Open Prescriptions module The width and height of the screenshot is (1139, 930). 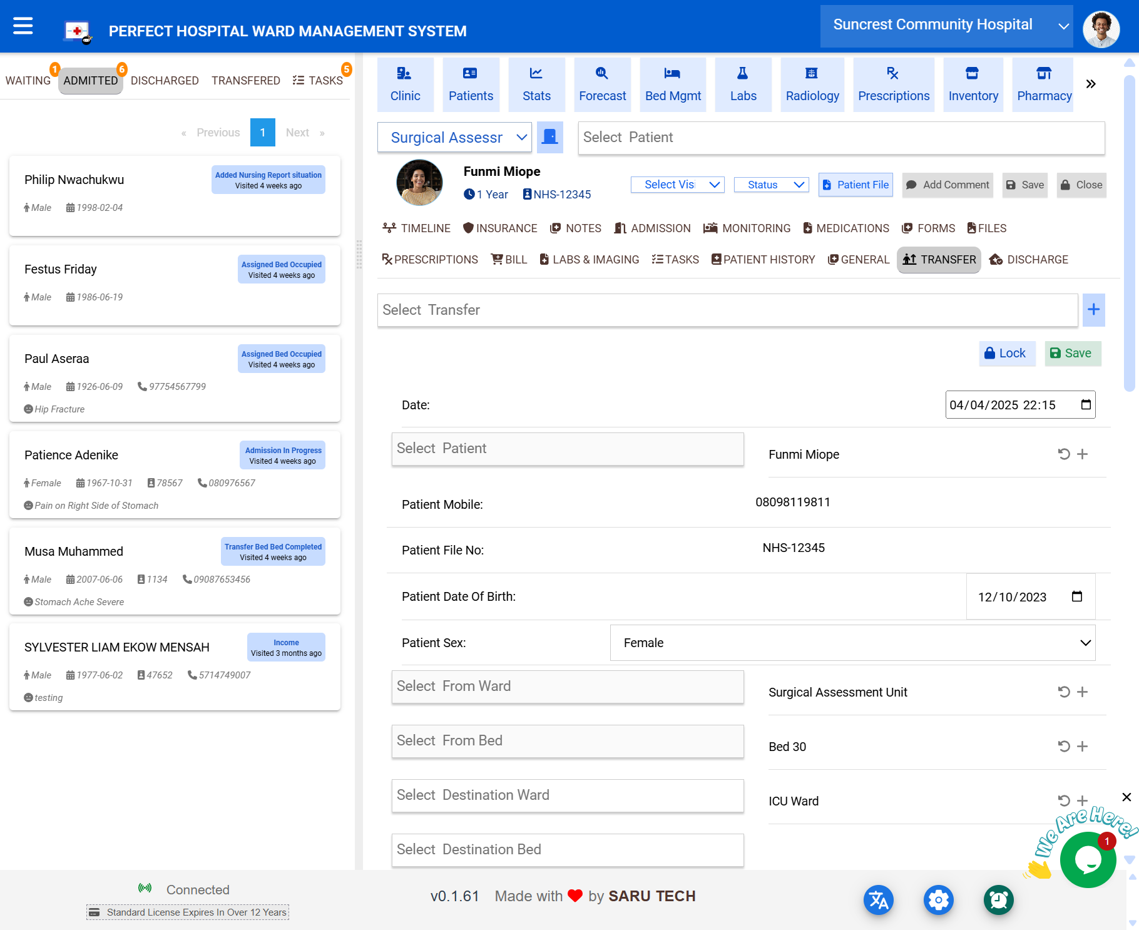[894, 84]
